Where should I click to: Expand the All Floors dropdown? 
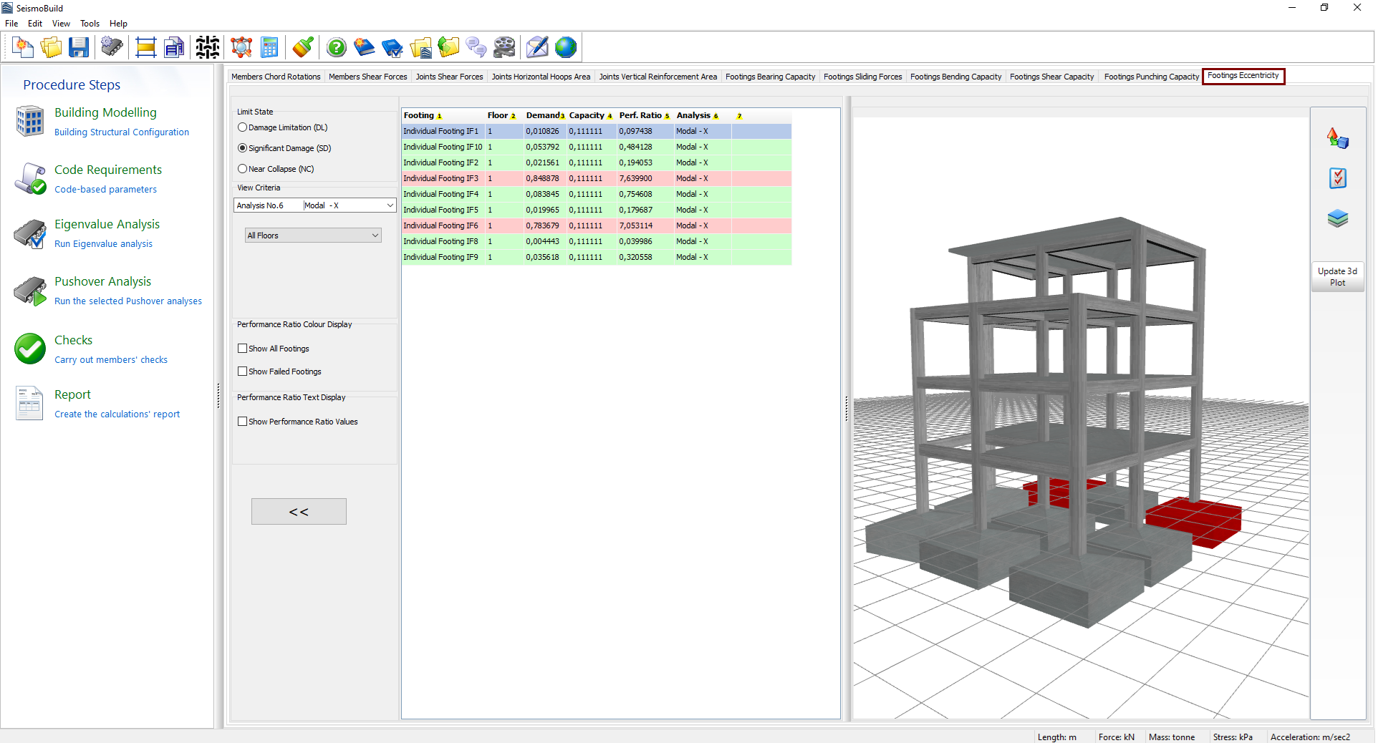point(313,235)
